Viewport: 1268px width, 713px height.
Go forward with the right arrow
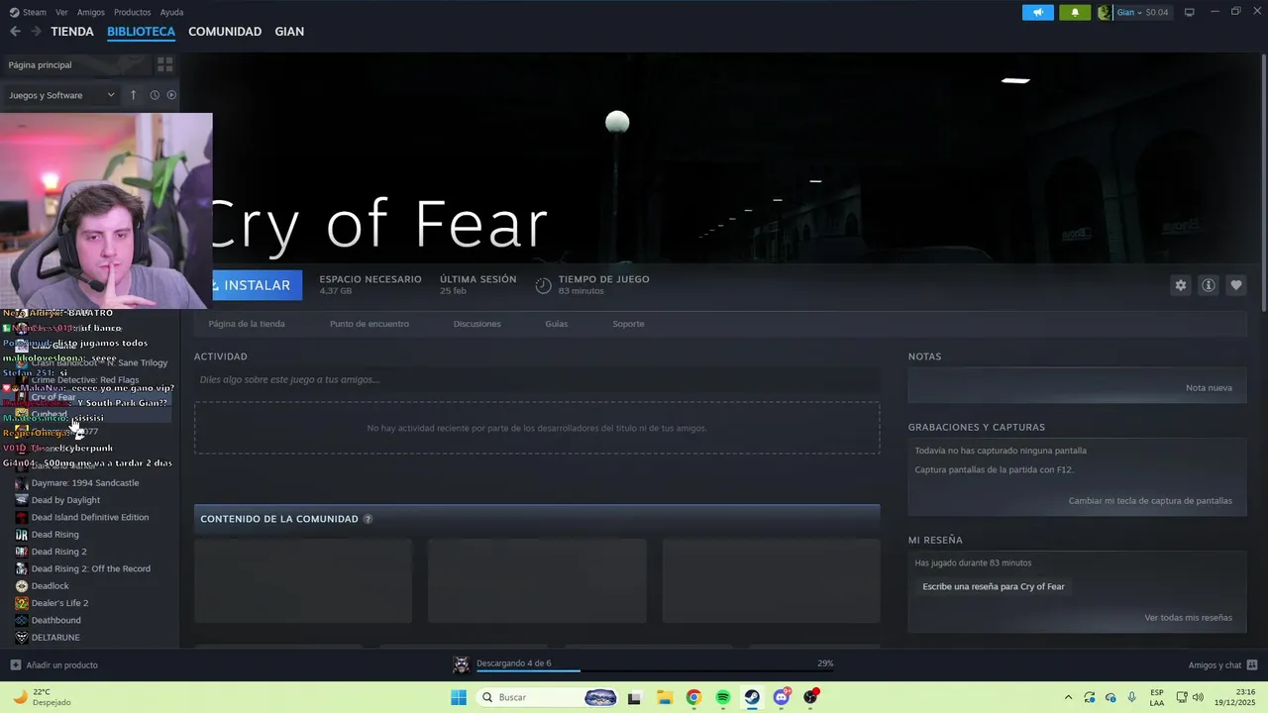click(36, 32)
